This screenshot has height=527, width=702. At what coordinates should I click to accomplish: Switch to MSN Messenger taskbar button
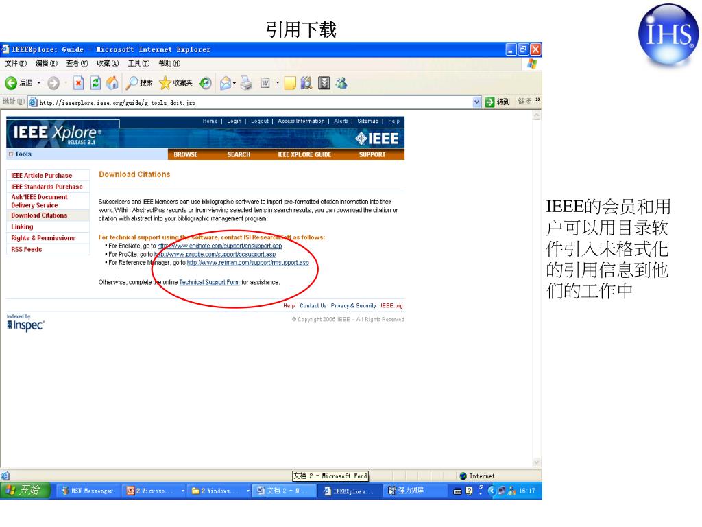[x=87, y=491]
